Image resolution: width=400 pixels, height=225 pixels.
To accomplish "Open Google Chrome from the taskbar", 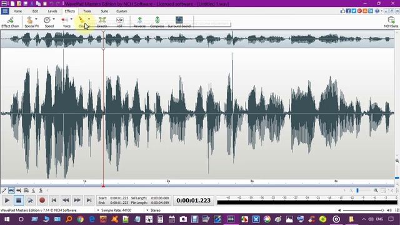I will click(x=81, y=219).
